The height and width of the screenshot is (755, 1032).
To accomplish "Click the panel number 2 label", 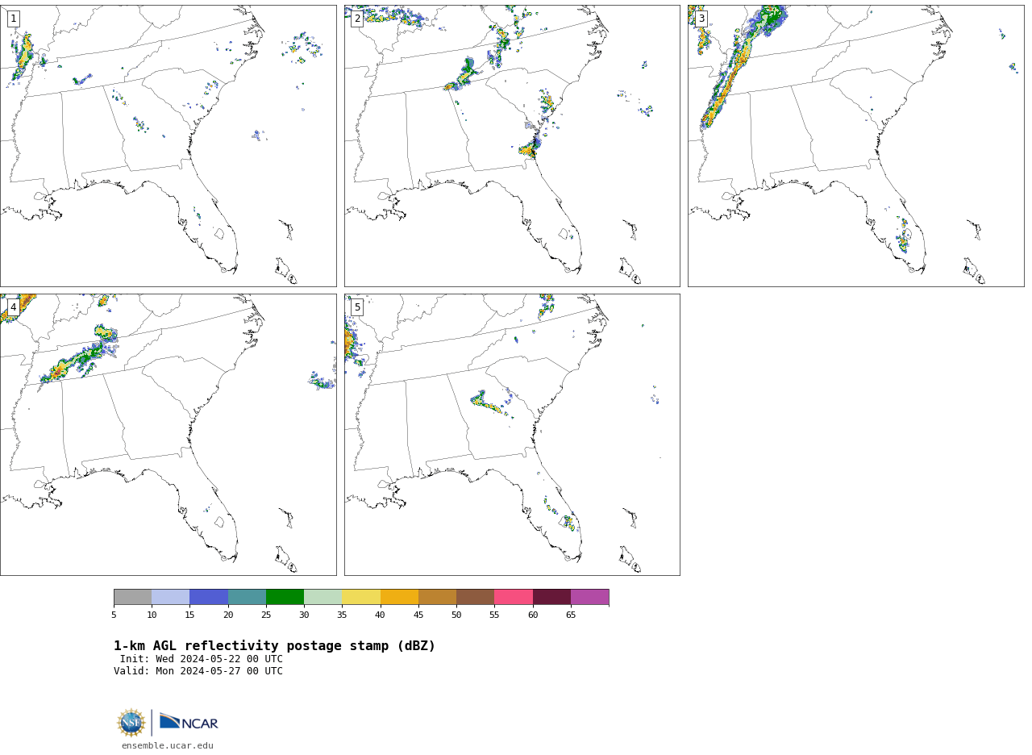I will pyautogui.click(x=357, y=19).
